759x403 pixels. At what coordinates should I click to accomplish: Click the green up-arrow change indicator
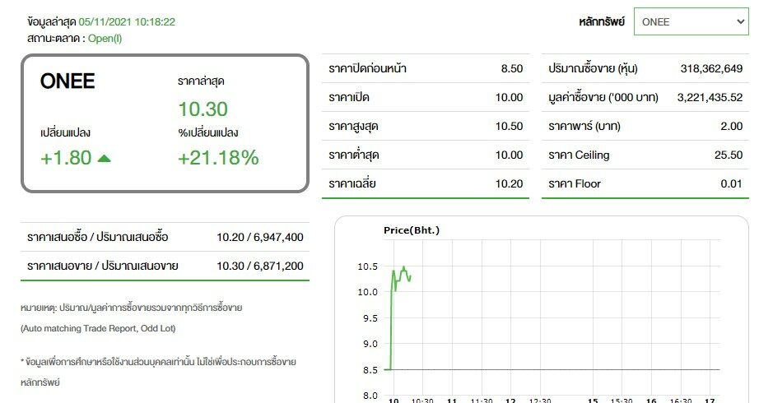[x=104, y=158]
